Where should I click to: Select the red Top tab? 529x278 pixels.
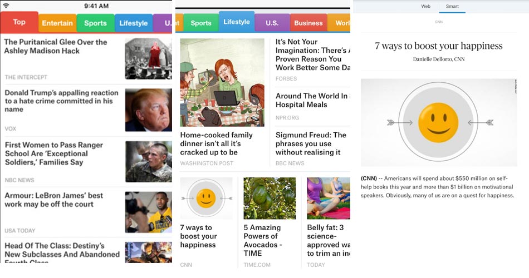(x=19, y=22)
